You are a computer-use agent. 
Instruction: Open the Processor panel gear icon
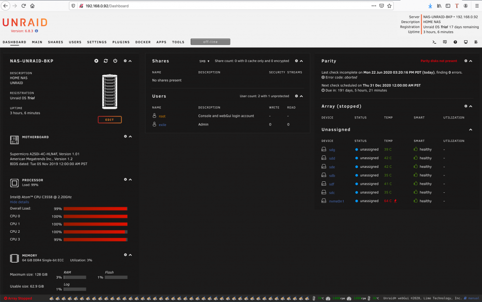(125, 179)
